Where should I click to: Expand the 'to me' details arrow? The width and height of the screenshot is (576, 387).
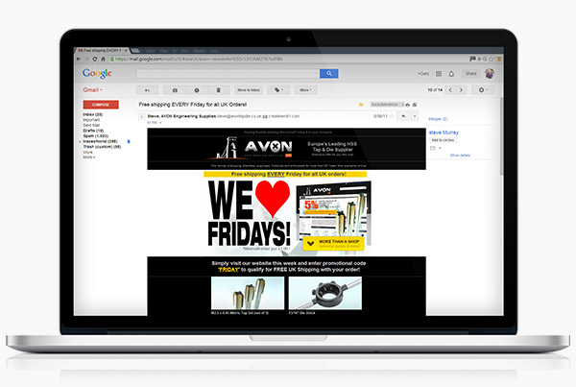coord(160,122)
